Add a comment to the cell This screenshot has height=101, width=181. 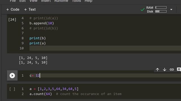[x=179, y=69]
